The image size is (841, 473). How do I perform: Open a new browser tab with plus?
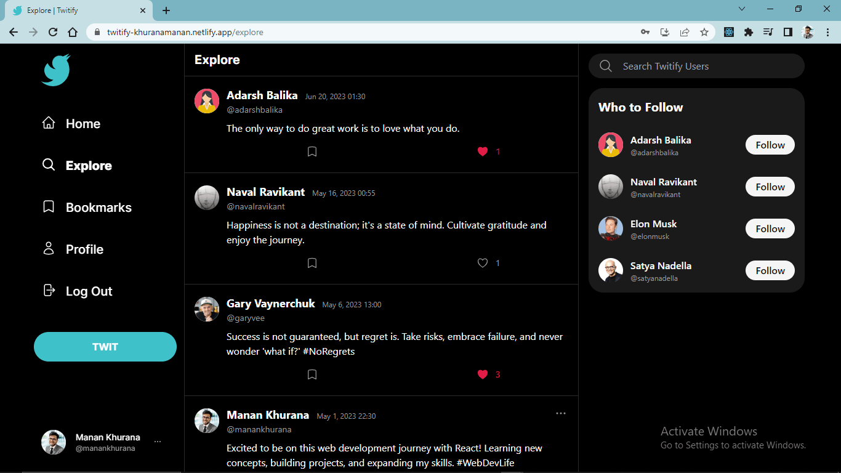(166, 10)
